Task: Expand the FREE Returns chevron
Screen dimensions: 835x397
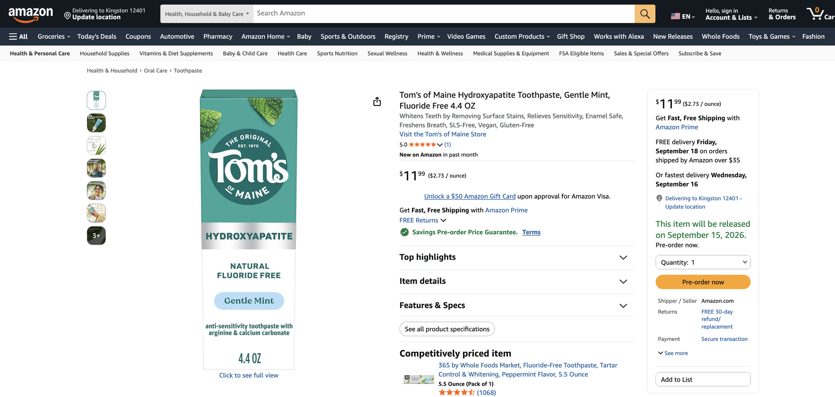Action: click(443, 220)
